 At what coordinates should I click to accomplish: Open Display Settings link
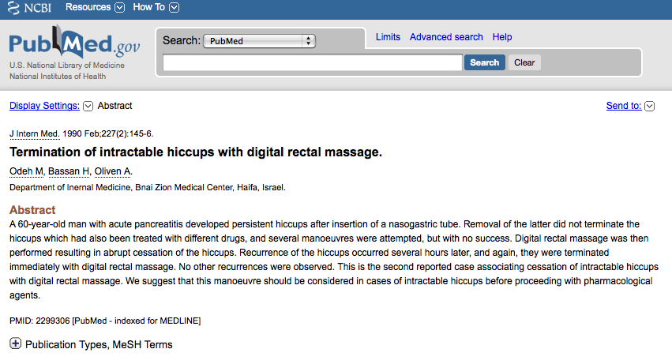pos(44,106)
